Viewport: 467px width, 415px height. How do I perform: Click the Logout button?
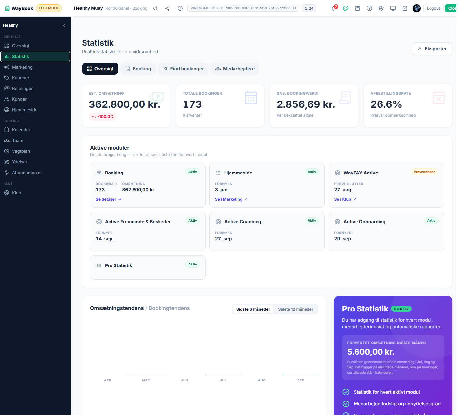[433, 8]
